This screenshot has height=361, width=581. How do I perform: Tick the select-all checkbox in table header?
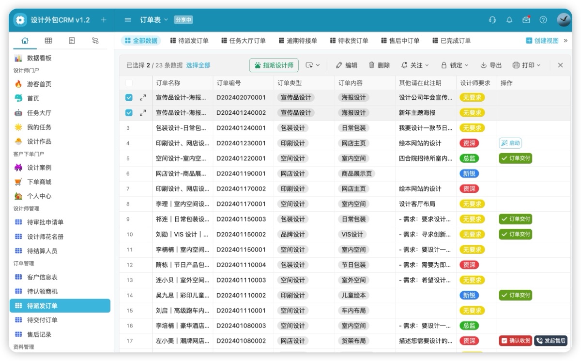[x=129, y=83]
